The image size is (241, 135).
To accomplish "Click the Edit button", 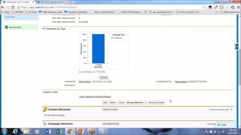I will click(105, 102).
